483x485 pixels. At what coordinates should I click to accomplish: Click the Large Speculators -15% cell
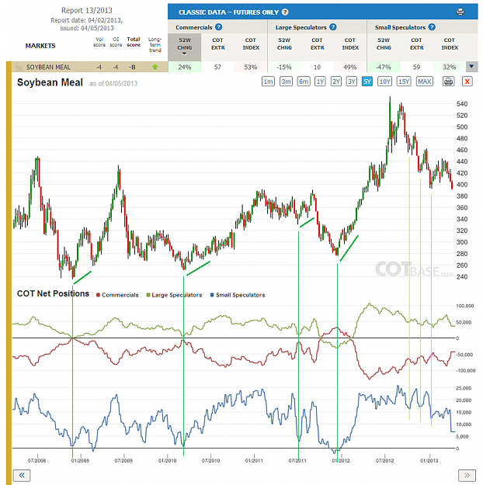click(284, 67)
